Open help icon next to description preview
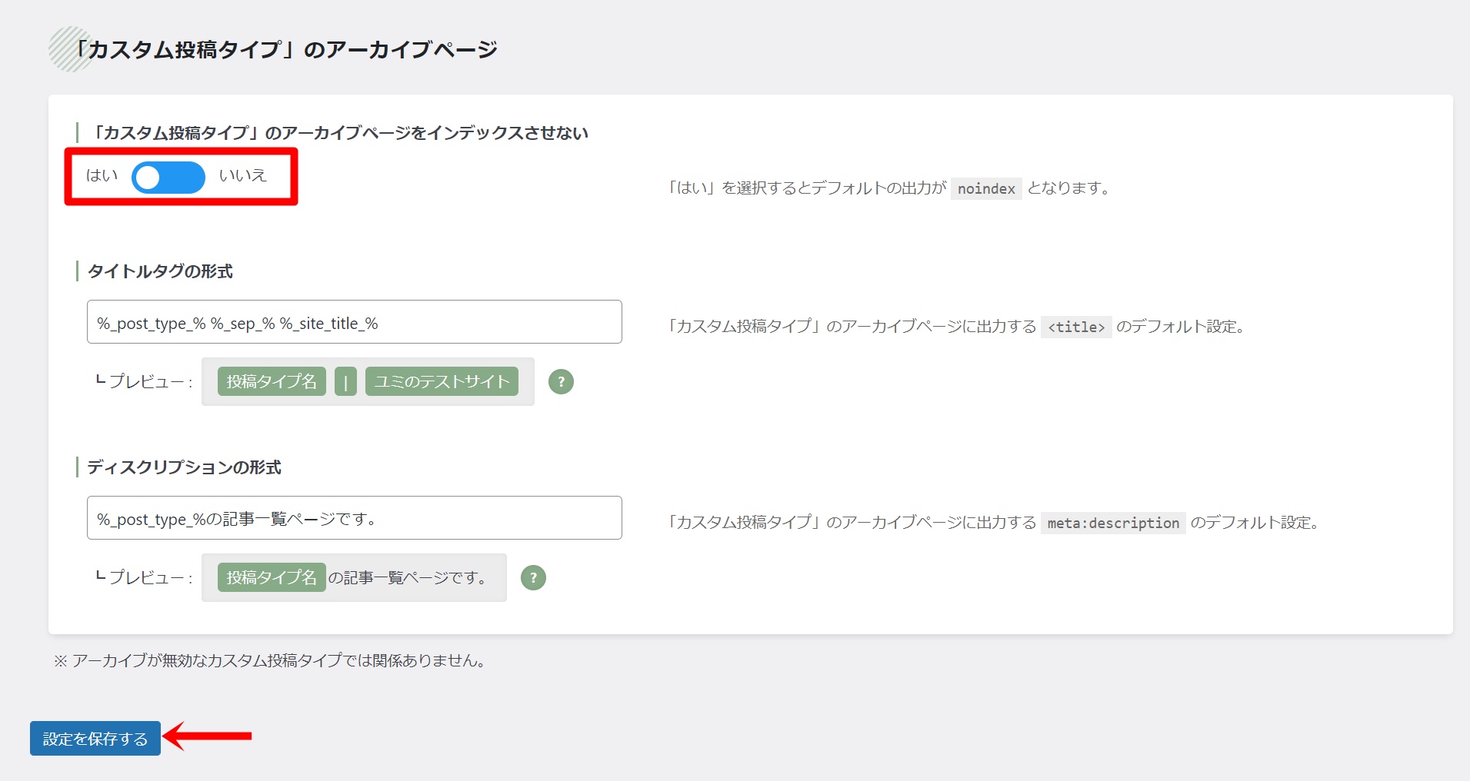The width and height of the screenshot is (1470, 781). pos(533,577)
